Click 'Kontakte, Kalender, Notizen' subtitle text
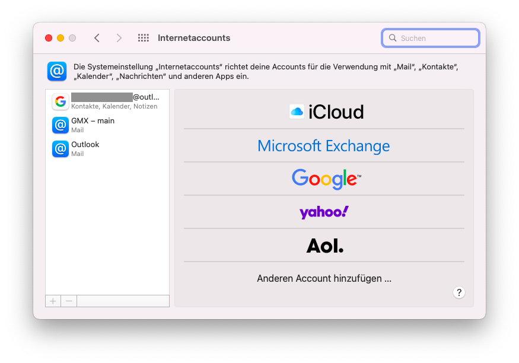 [114, 106]
